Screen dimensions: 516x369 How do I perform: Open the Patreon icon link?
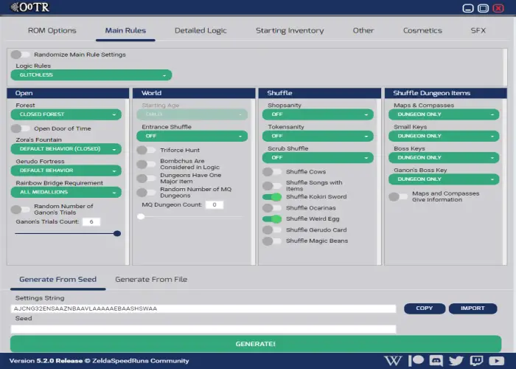coord(416,360)
